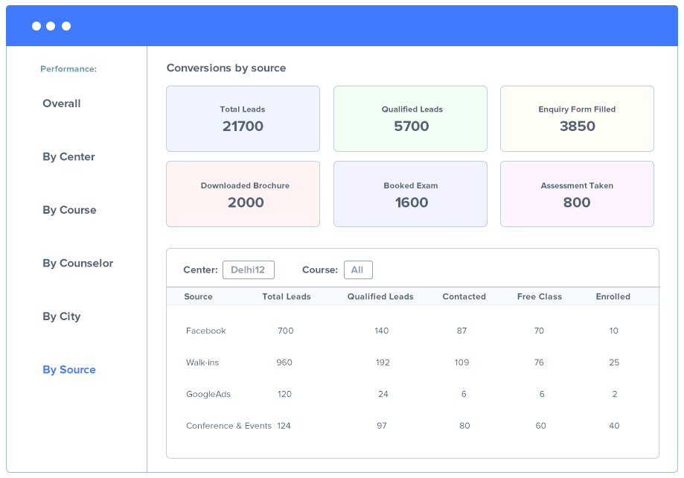Click the Downloaded Brochure 2000 card
The width and height of the screenshot is (684, 478).
click(243, 194)
